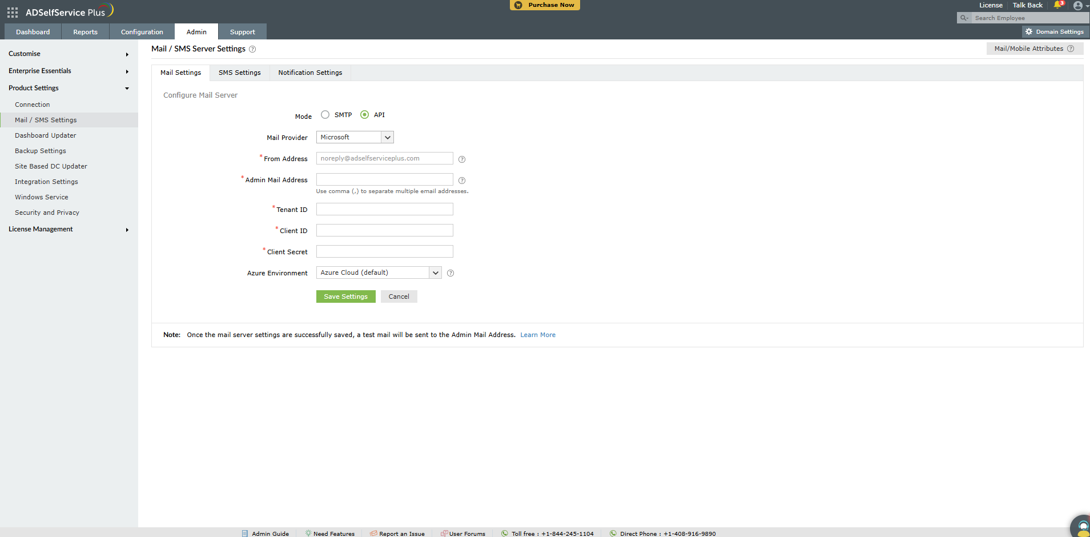This screenshot has width=1090, height=537.
Task: Select the SMTP mode radio button
Action: 325,114
